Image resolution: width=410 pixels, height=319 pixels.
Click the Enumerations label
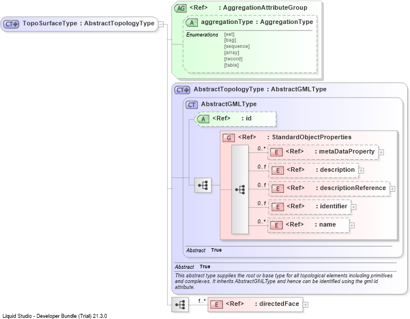pos(202,35)
